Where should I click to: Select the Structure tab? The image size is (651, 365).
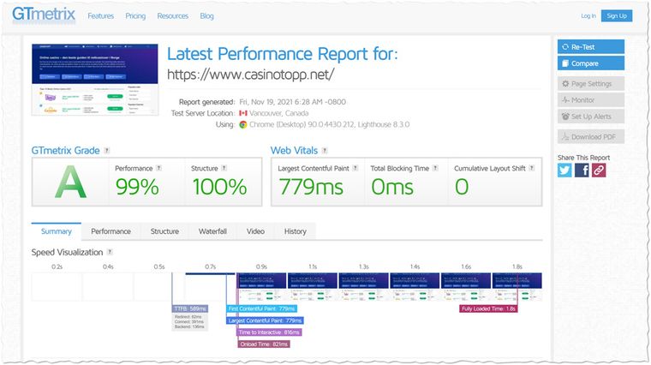[164, 231]
